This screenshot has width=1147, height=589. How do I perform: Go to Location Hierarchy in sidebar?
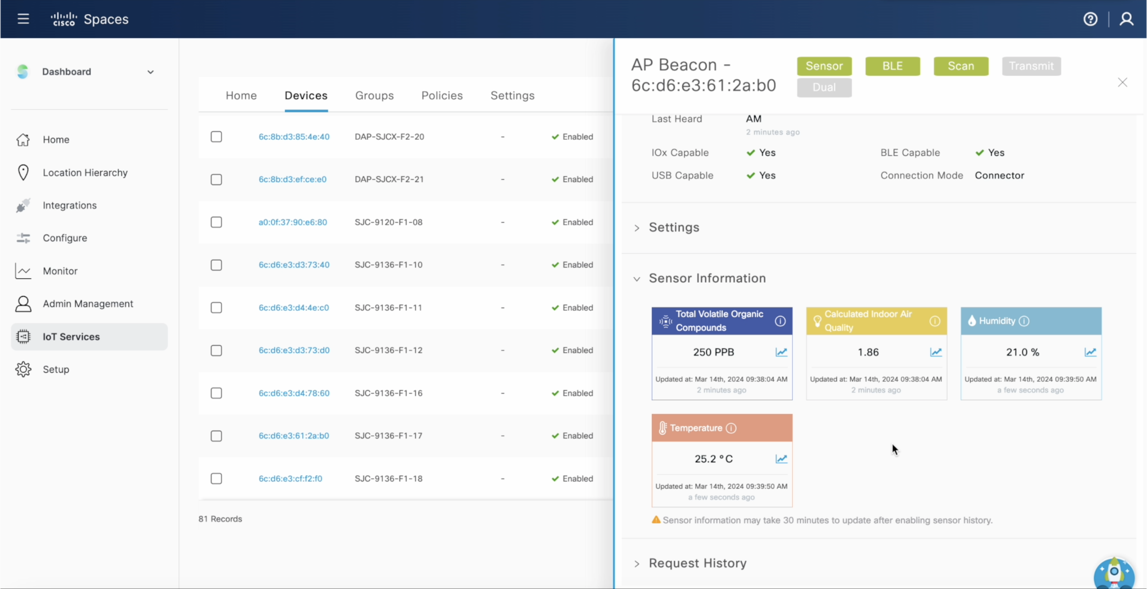coord(85,173)
